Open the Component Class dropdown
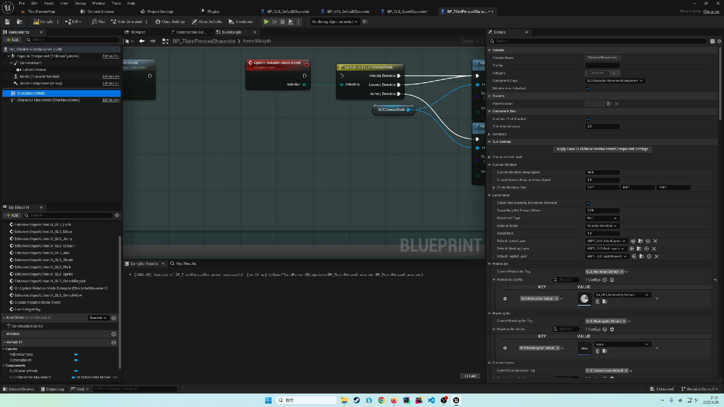The width and height of the screenshot is (724, 407). pos(615,81)
